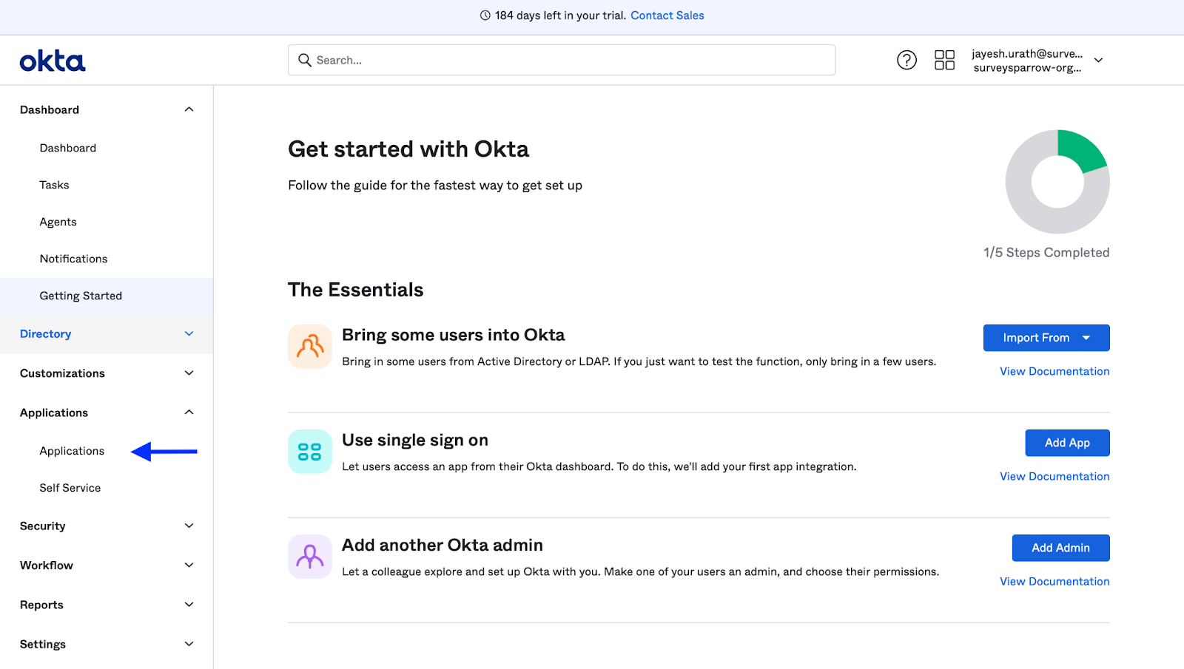
Task: Click the single sign on tile icon
Action: coord(310,451)
